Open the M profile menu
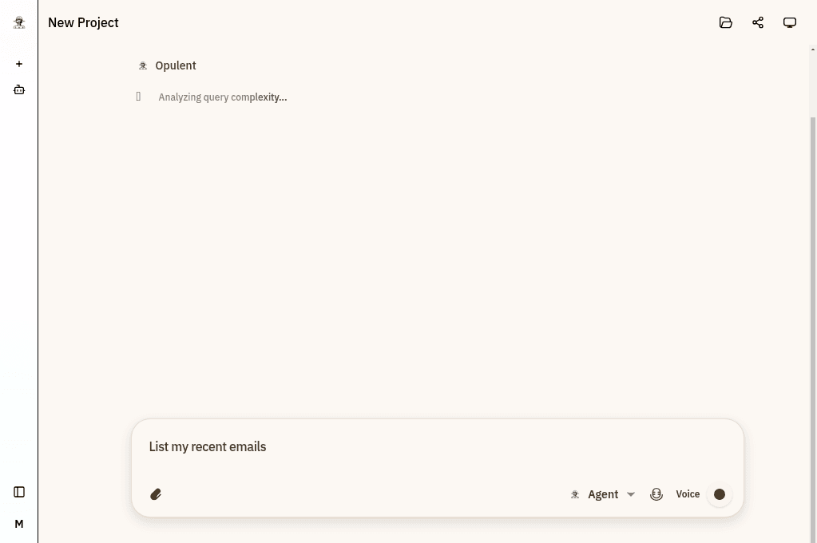The image size is (817, 543). click(18, 523)
